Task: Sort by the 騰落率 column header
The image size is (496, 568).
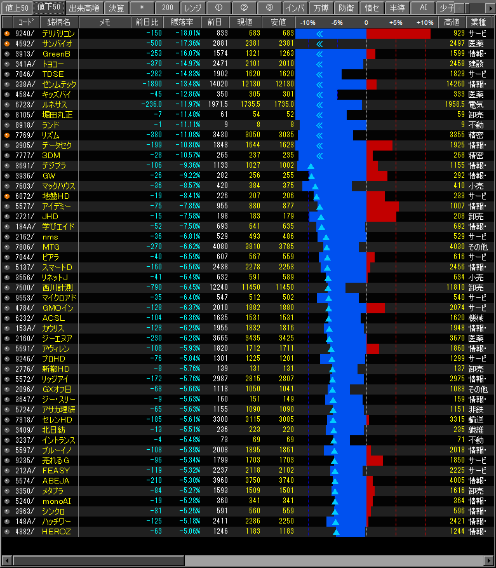Action: pyautogui.click(x=182, y=22)
